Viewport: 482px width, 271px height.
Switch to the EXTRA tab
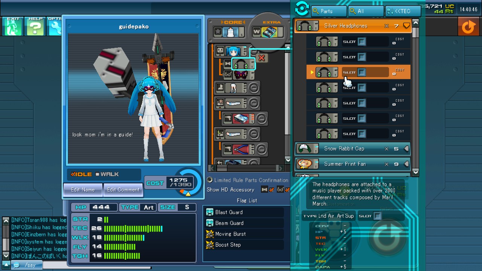(272, 23)
